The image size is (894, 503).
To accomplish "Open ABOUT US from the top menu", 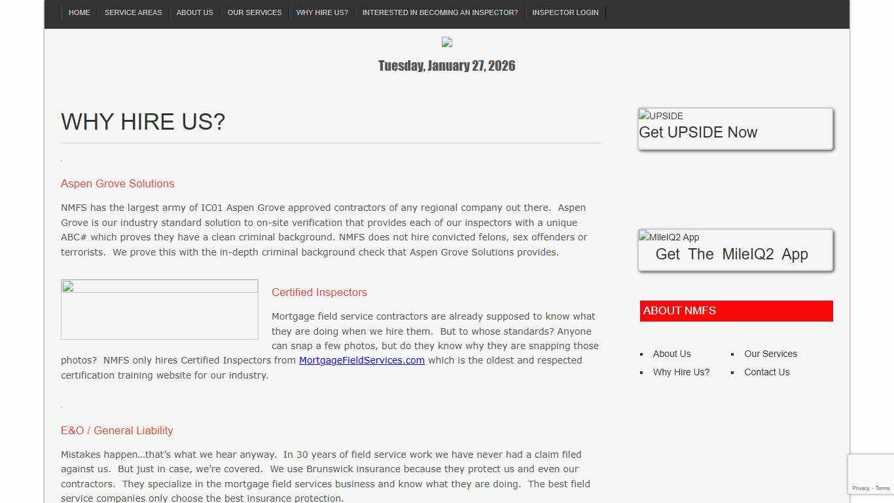I will [x=194, y=12].
